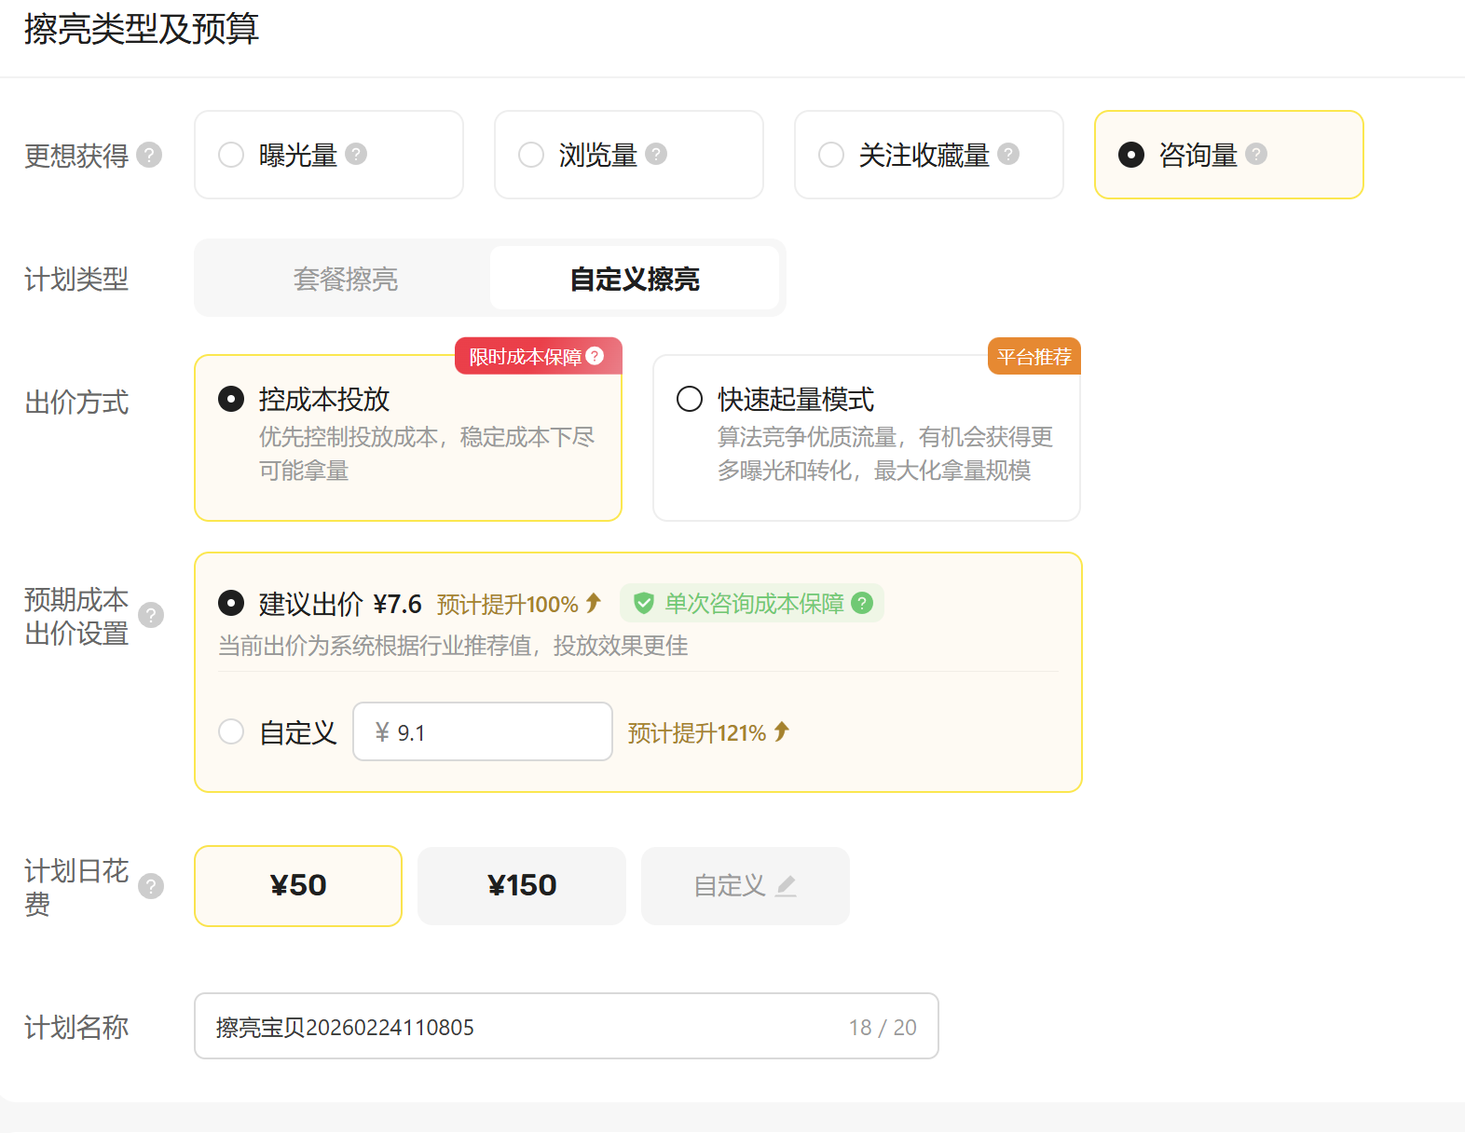This screenshot has height=1133, width=1465.
Task: Click help icon beside 曝光量
Action: coord(356,154)
